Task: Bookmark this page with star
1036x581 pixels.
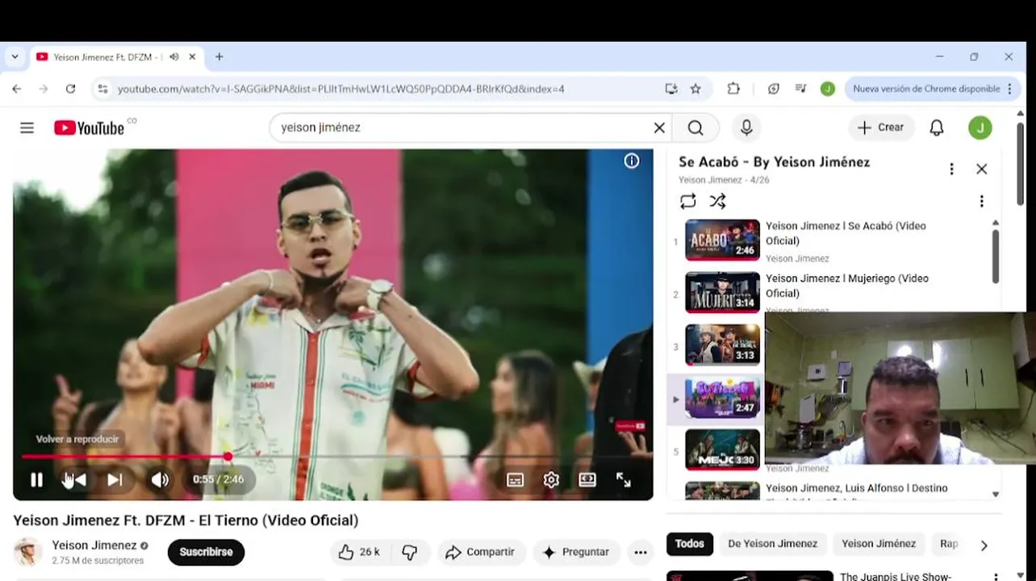Action: click(x=696, y=89)
